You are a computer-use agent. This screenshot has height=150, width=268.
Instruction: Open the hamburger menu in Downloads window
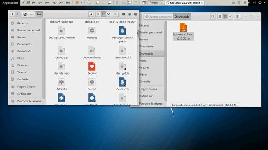click(x=237, y=17)
